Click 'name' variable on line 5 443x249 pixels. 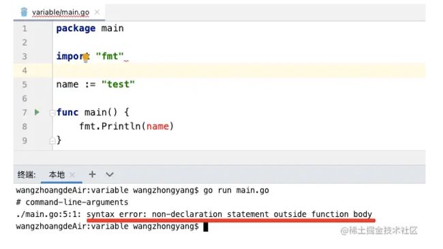(x=67, y=84)
